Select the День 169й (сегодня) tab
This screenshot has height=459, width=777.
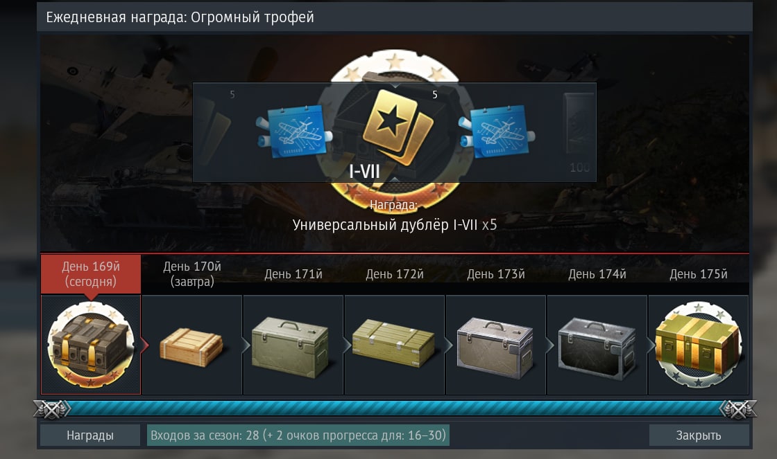coord(91,274)
